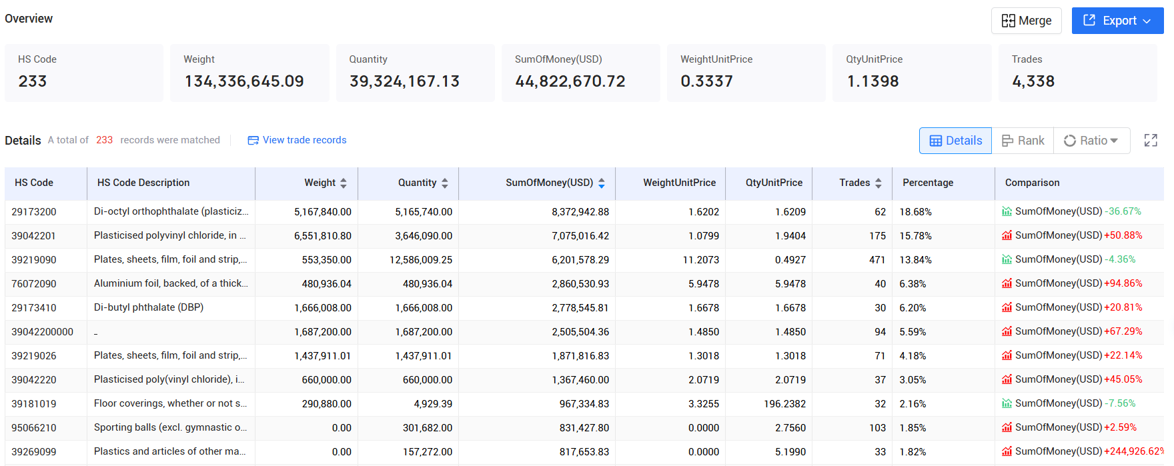Viewport: 1174px width, 466px height.
Task: Click Quantity value 12,586,009.25
Action: point(421,260)
